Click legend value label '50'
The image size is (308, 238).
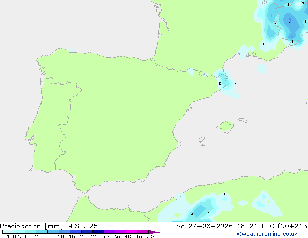[x=150, y=236]
